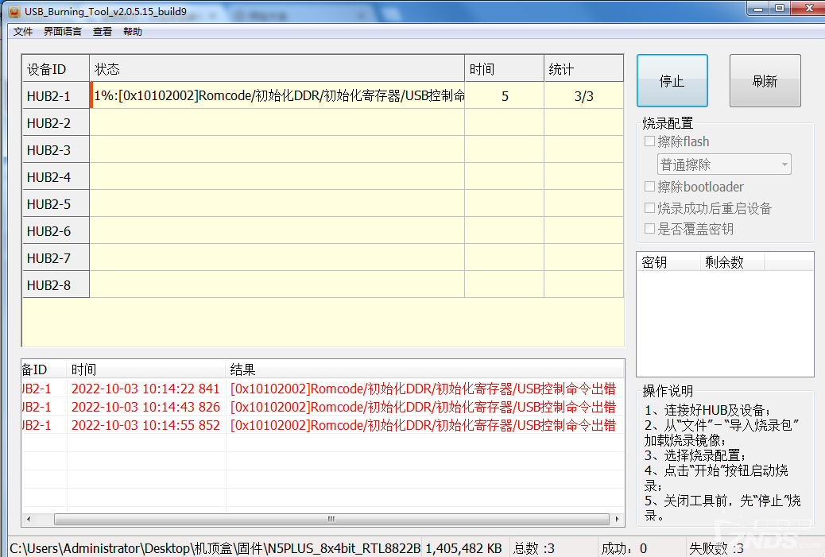Click the 剩余数 column header
This screenshot has width=825, height=557.
732,262
